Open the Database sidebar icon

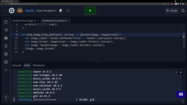coord(6,62)
